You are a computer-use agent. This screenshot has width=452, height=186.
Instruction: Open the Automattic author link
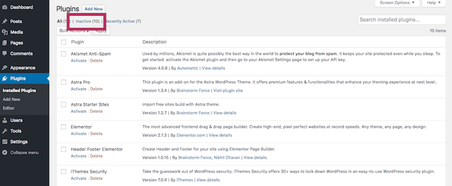tap(188, 68)
